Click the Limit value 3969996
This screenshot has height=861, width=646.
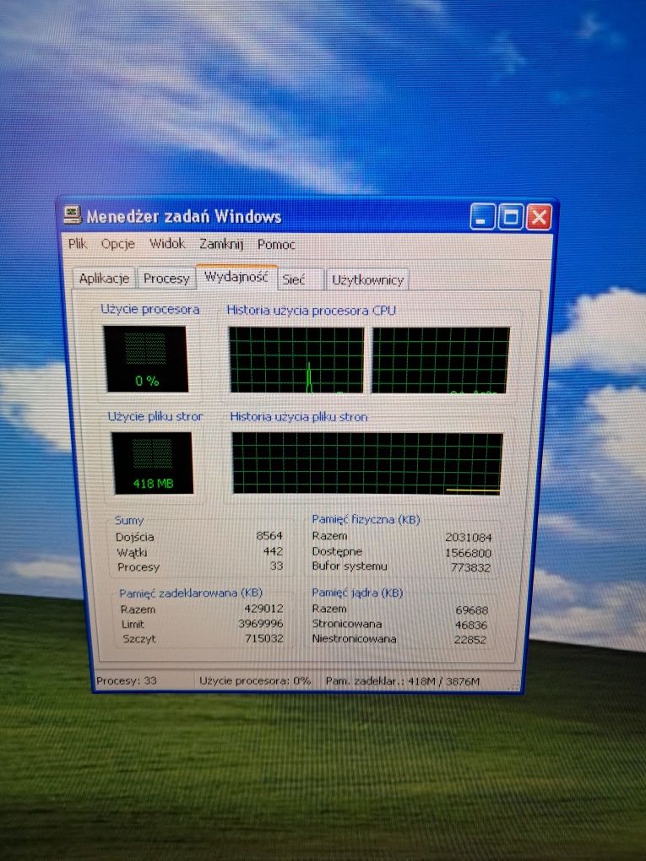tap(261, 624)
